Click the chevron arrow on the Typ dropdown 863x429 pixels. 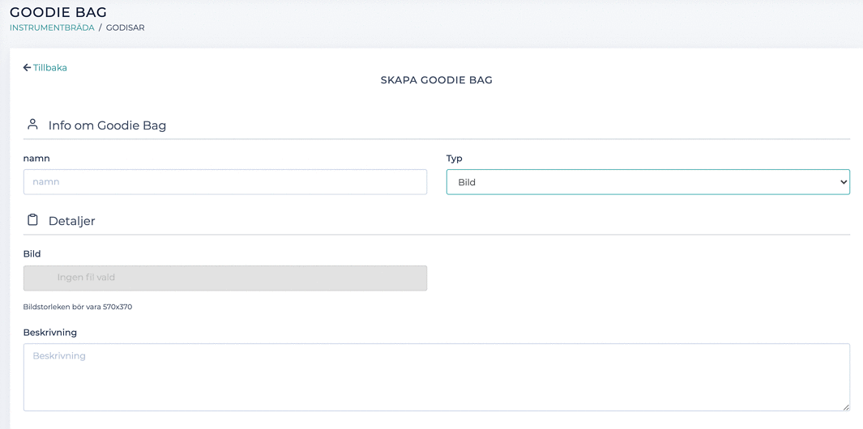click(x=843, y=182)
